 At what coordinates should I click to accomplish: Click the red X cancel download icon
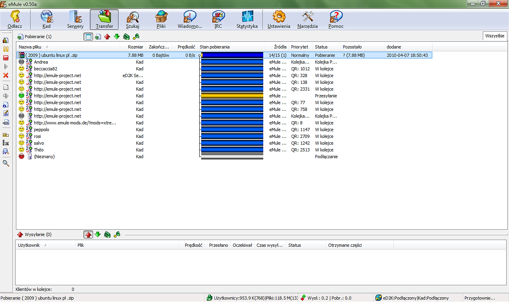pos(6,75)
